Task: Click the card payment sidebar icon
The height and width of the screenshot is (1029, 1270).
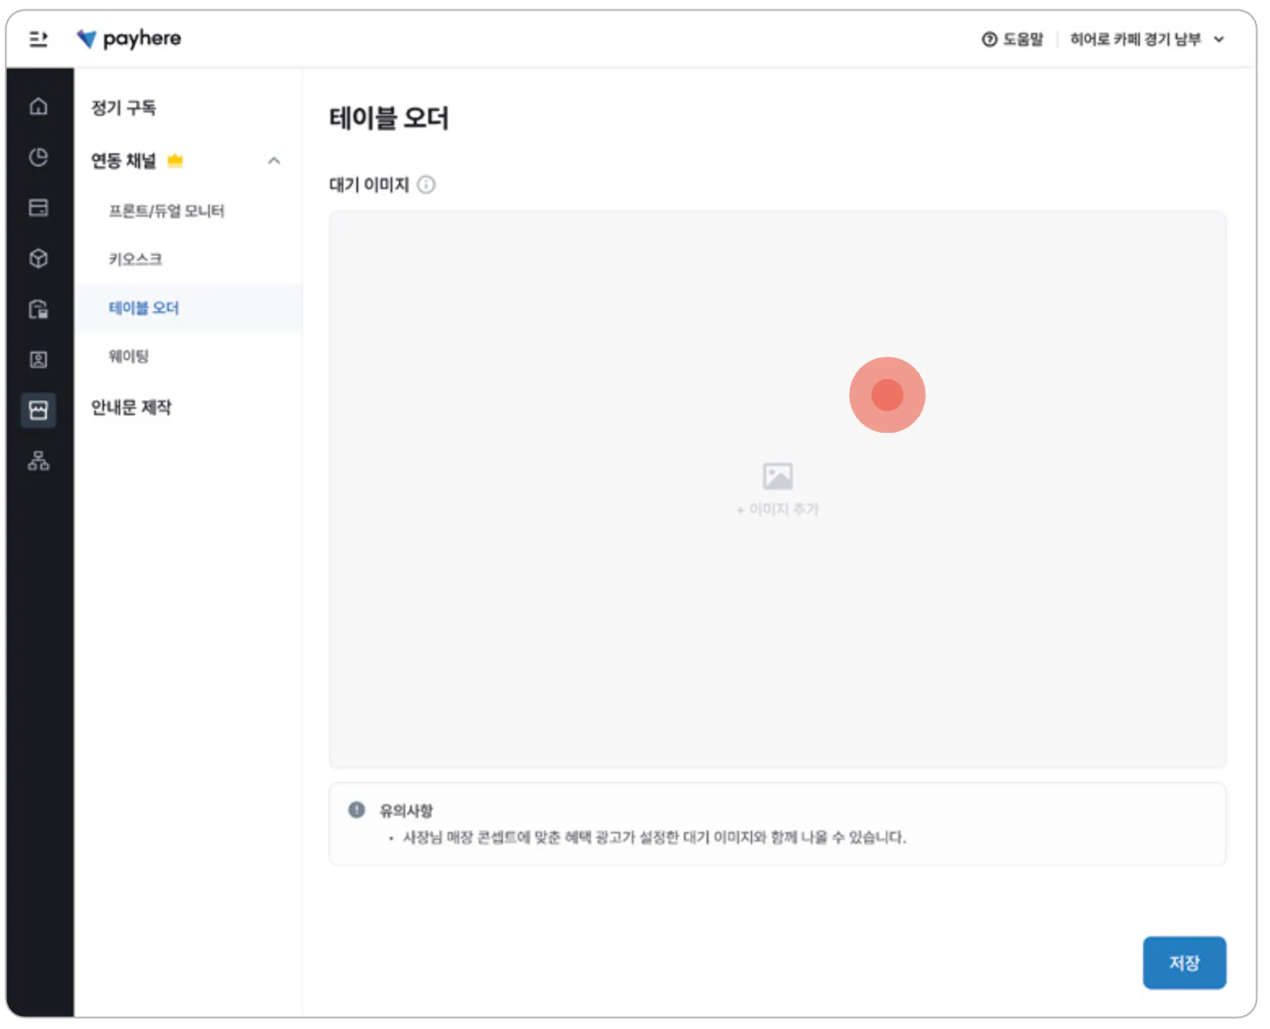Action: 39,208
